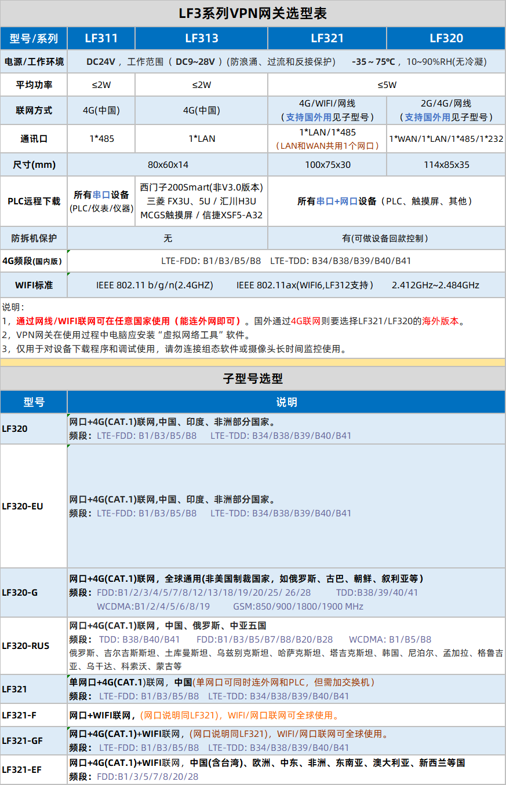Click the 防拆机保护 row label
506x785 pixels.
(34, 238)
